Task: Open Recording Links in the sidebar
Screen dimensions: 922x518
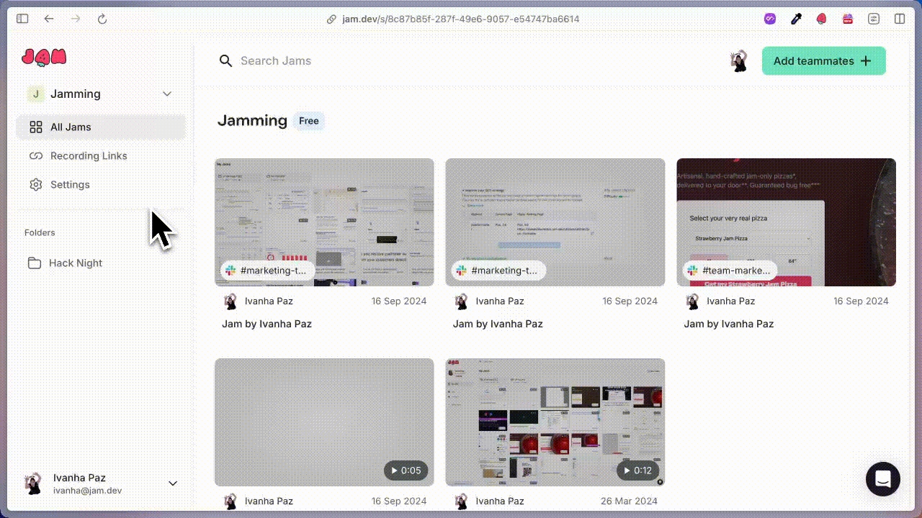Action: [x=88, y=156]
